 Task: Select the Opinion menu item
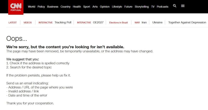click(105, 6)
